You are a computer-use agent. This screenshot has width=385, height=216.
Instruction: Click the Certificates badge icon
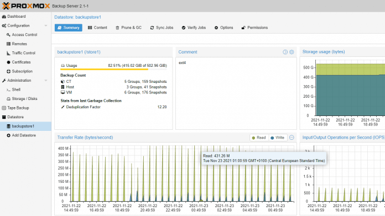point(8,62)
